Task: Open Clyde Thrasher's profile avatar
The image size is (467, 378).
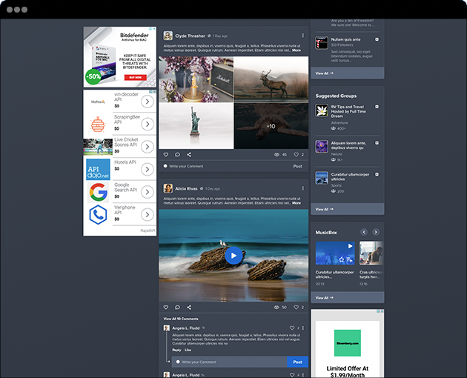Action: pos(168,36)
